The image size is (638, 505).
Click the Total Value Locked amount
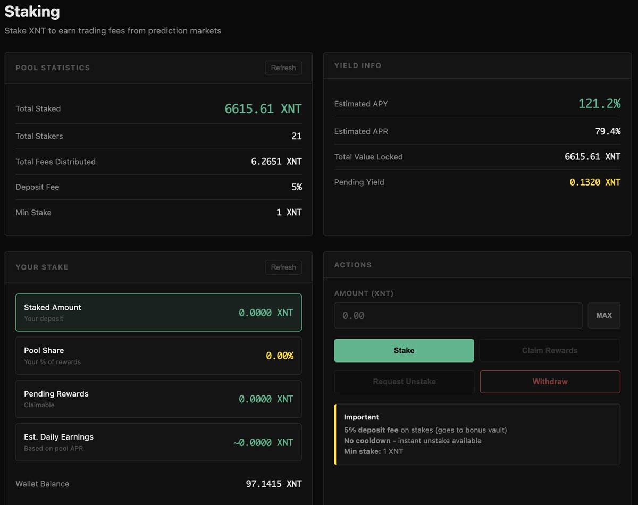592,157
